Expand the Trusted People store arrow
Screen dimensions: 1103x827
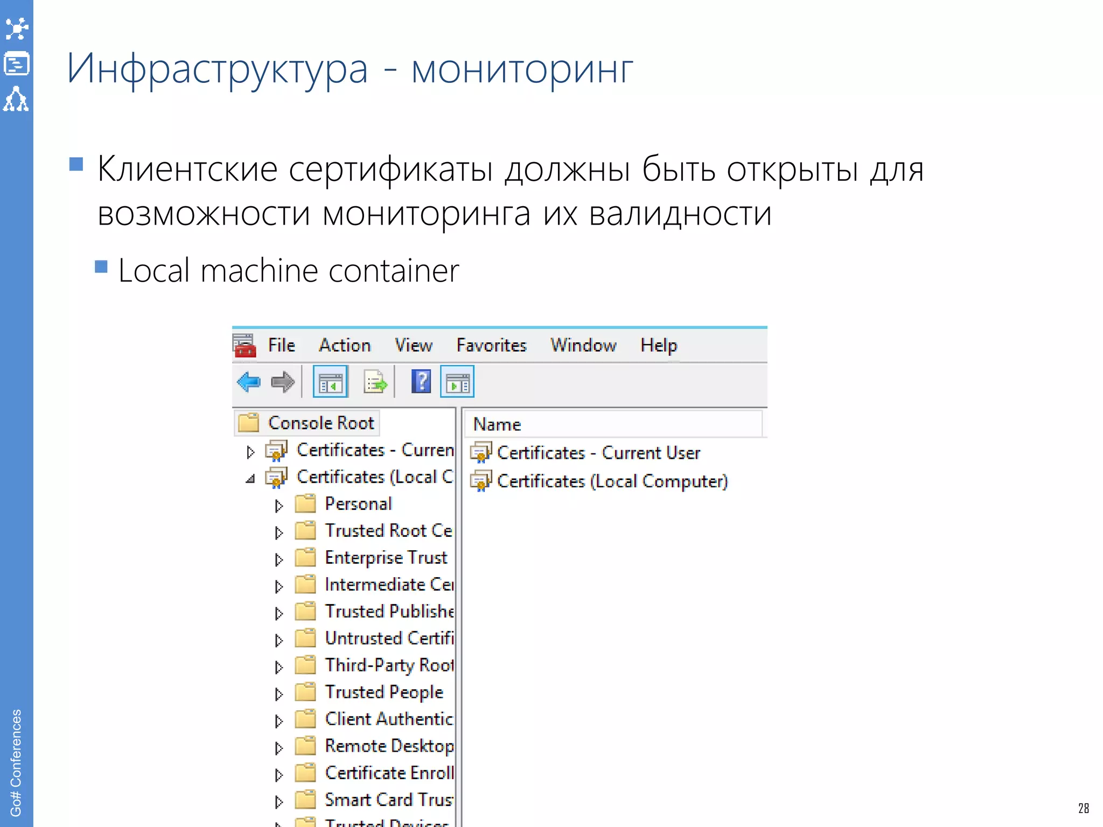click(x=278, y=694)
